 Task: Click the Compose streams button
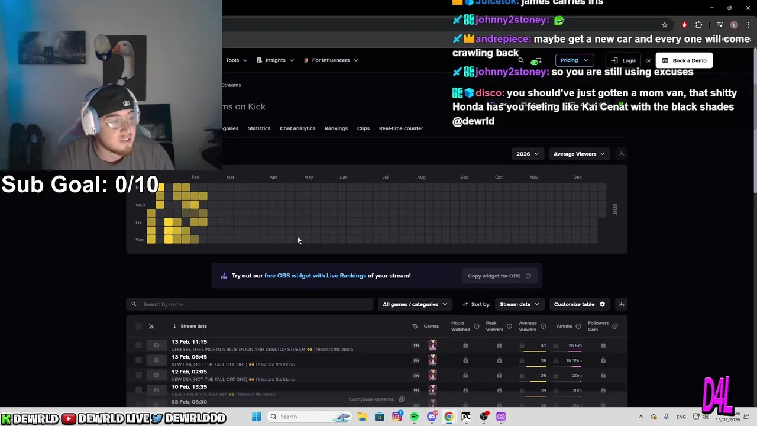point(376,399)
